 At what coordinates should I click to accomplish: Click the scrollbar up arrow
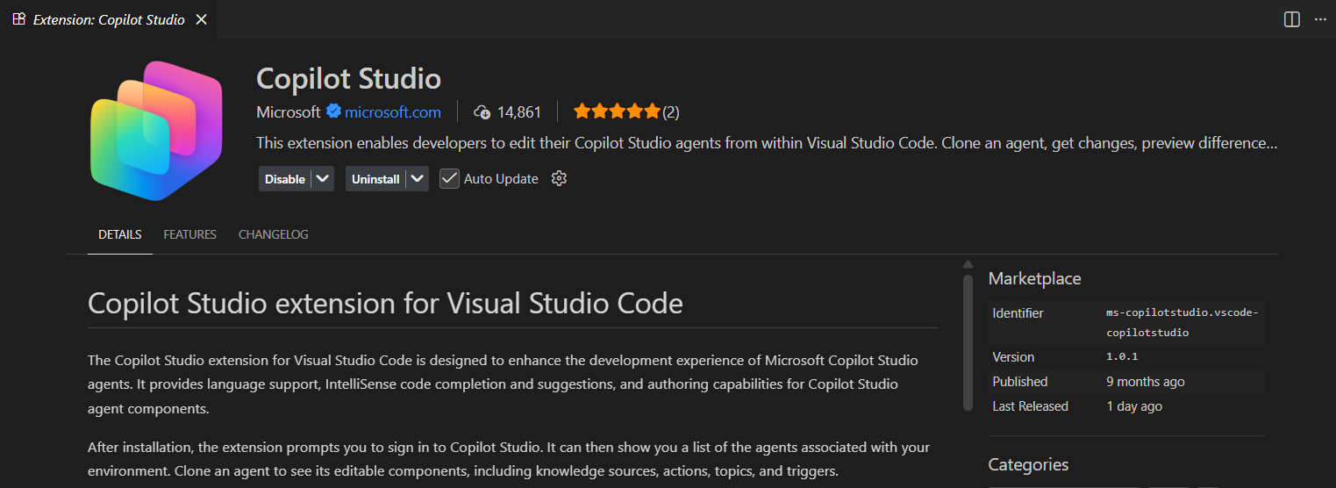968,264
